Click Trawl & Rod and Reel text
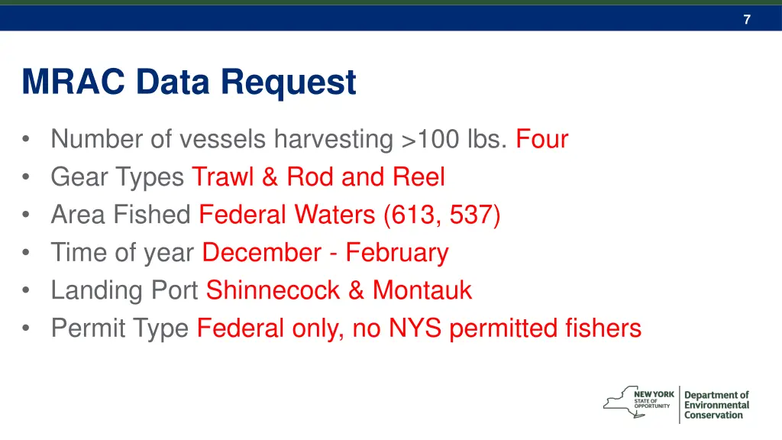The image size is (782, 440). [318, 176]
